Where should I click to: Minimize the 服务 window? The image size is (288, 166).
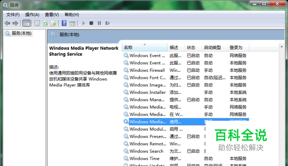click(255, 4)
